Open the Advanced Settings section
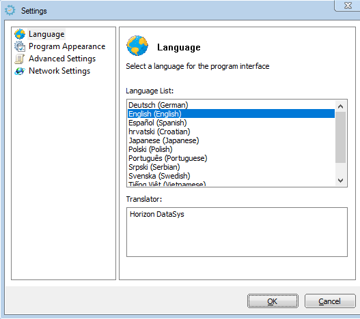Image resolution: width=360 pixels, height=319 pixels. pyautogui.click(x=62, y=59)
